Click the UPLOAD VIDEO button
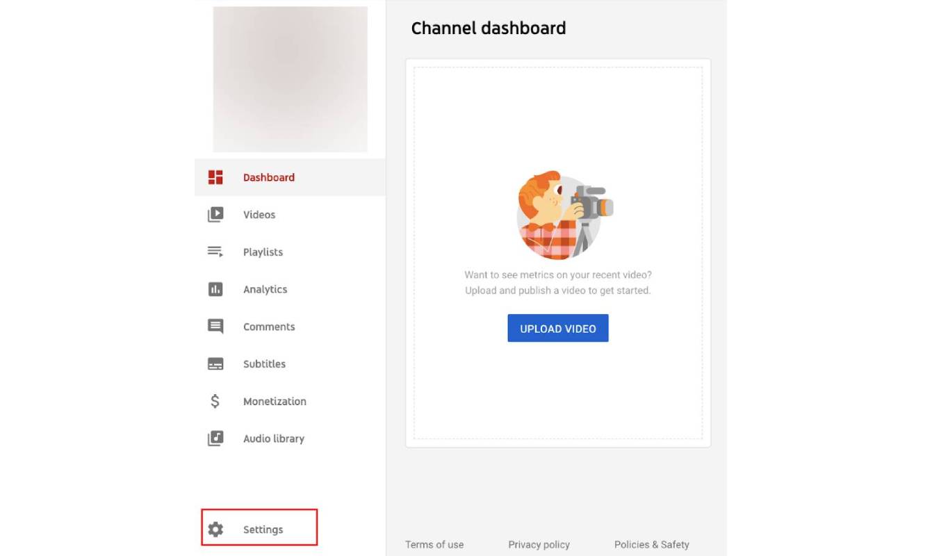Viewport: 932px width, 556px height. (558, 329)
